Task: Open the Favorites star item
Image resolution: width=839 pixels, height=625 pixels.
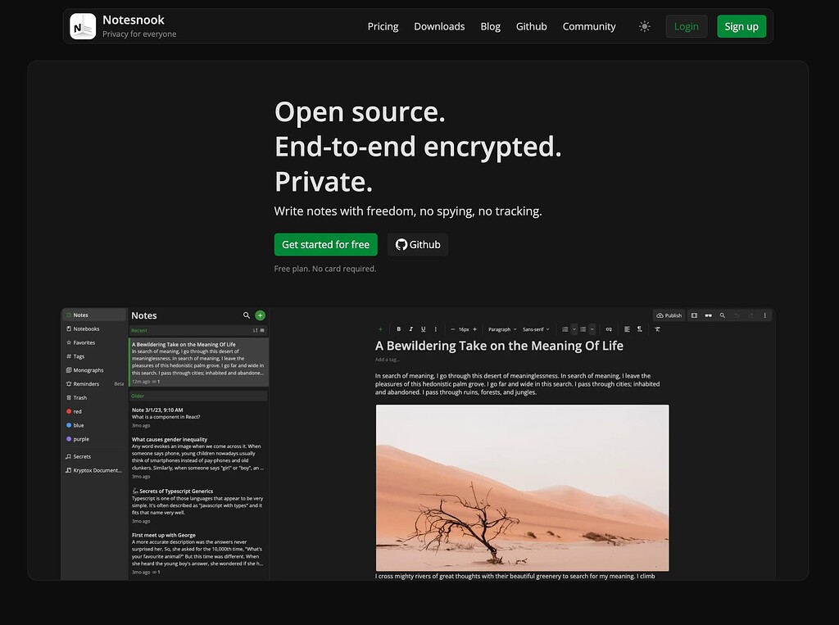Action: pos(84,342)
